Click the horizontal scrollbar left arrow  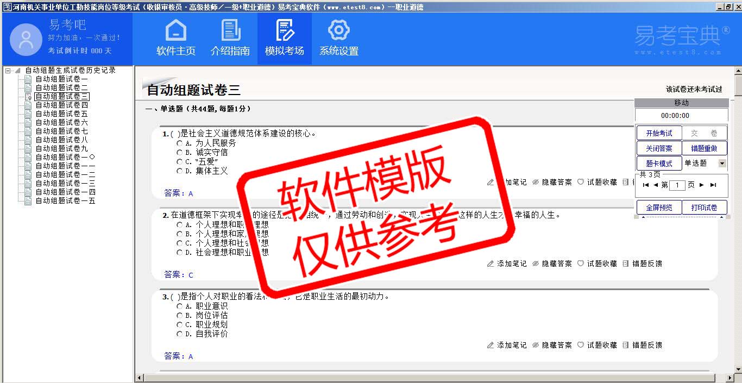pos(140,378)
